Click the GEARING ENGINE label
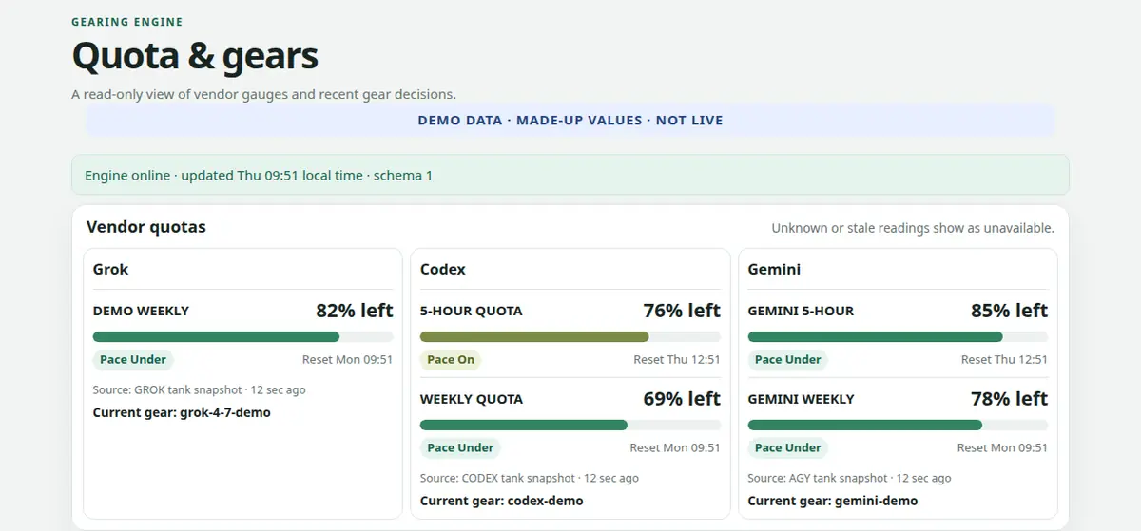This screenshot has height=531, width=1141. click(127, 22)
